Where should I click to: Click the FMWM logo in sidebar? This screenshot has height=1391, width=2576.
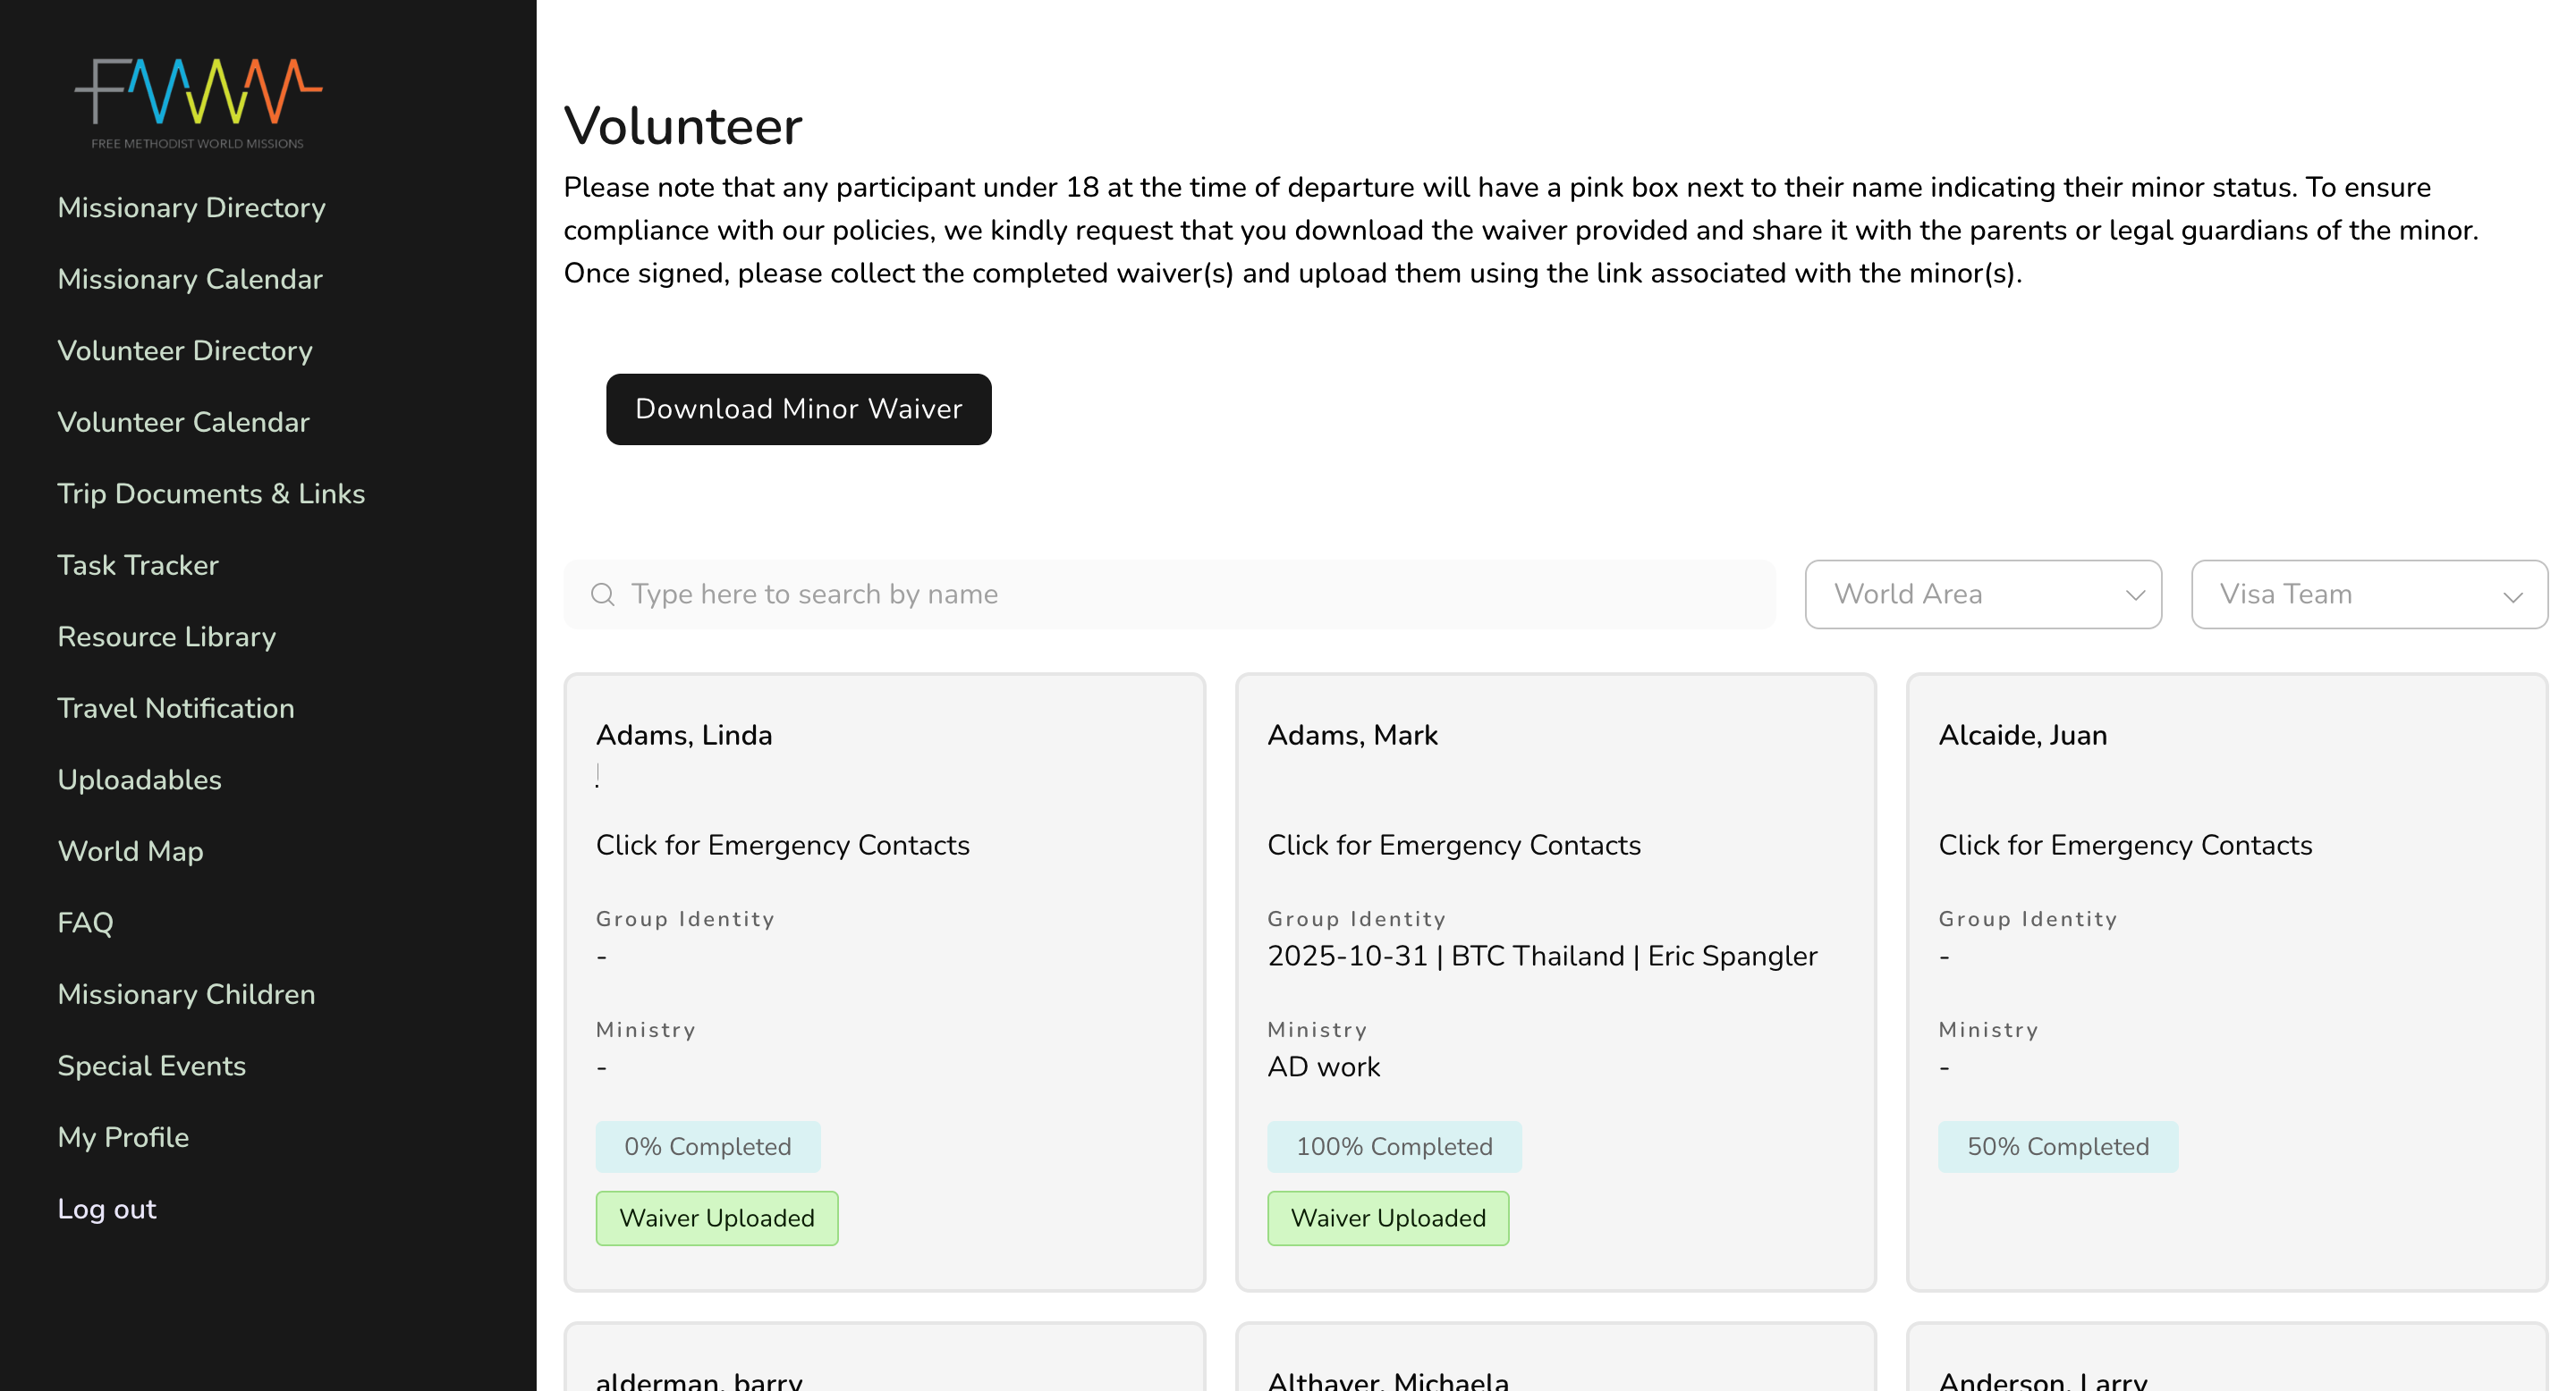pos(198,103)
